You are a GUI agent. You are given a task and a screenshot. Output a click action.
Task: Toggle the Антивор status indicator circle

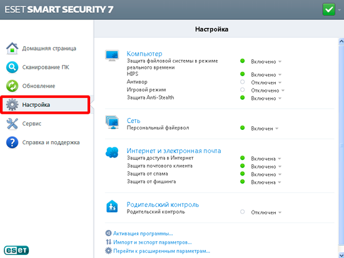tap(242, 82)
